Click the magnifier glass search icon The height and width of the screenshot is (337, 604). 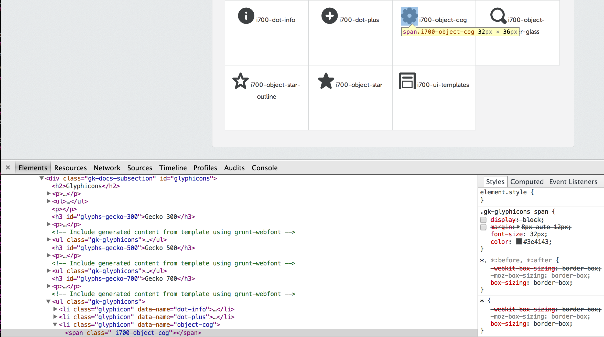pos(498,16)
